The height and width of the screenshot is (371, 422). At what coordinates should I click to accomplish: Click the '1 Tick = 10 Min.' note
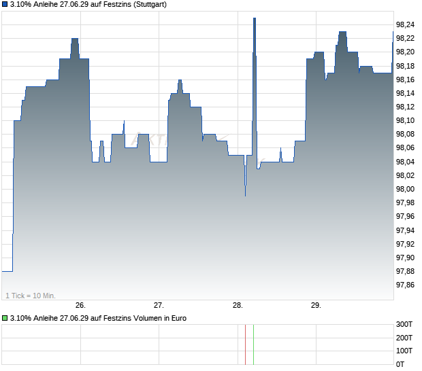pos(31,296)
